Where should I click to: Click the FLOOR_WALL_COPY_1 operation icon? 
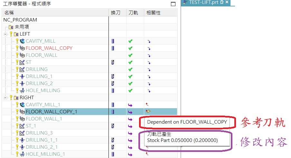point(22,112)
